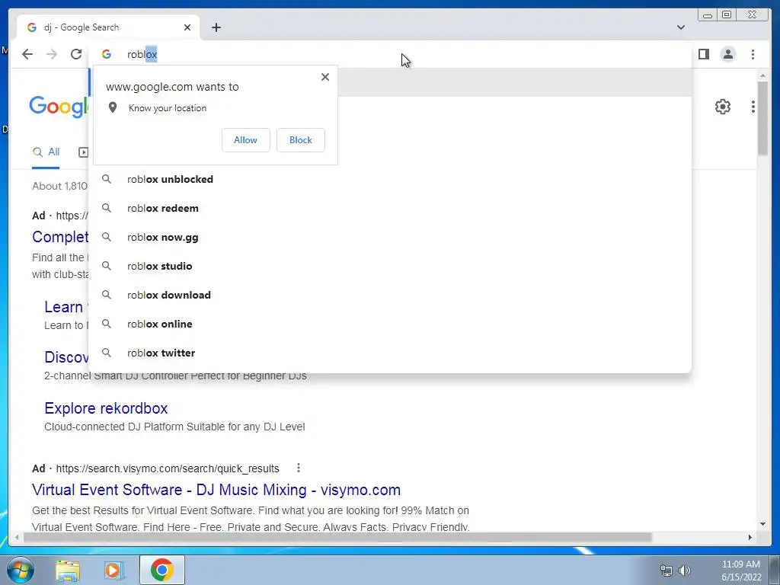This screenshot has height=585, width=780.
Task: Click the forward navigation arrow
Action: [x=52, y=54]
